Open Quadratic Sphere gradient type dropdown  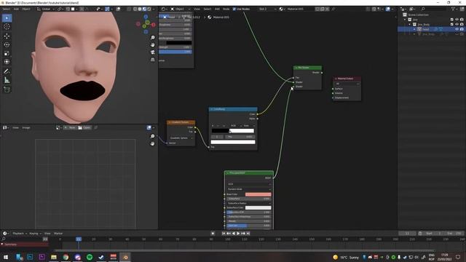tap(181, 138)
